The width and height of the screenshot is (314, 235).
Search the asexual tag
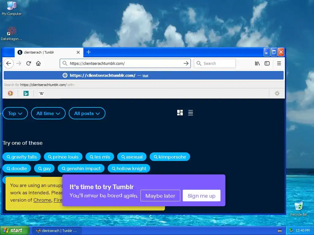[x=132, y=157]
